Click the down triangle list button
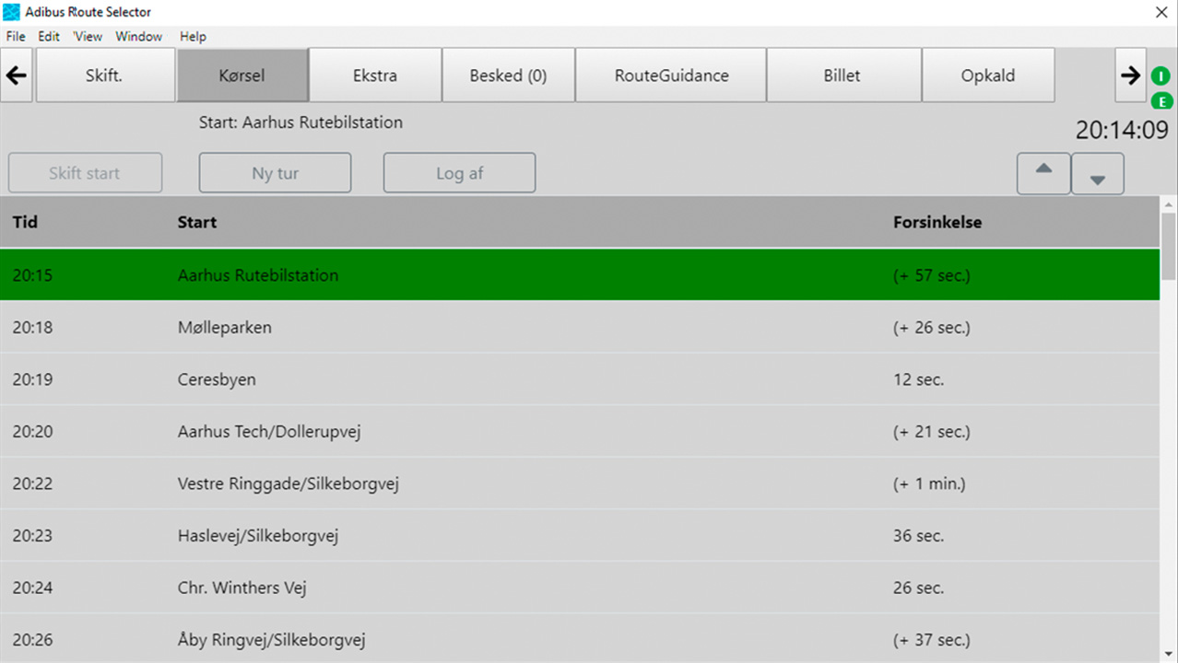The width and height of the screenshot is (1178, 663). click(x=1097, y=173)
